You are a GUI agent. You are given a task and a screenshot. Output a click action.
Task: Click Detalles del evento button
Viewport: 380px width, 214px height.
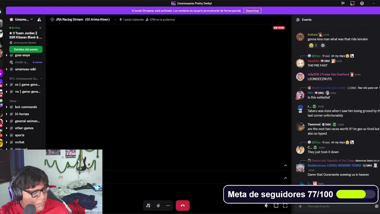point(26,49)
